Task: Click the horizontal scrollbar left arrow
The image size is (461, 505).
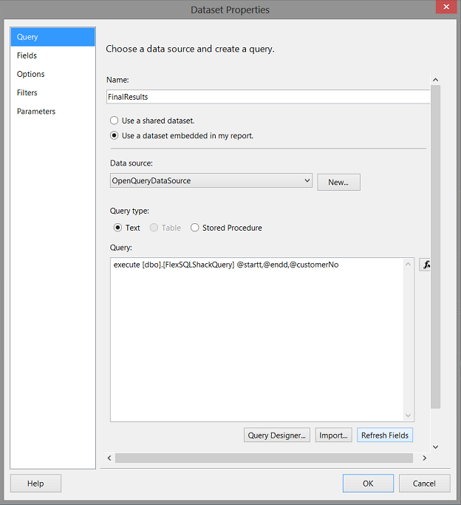Action: pos(109,458)
